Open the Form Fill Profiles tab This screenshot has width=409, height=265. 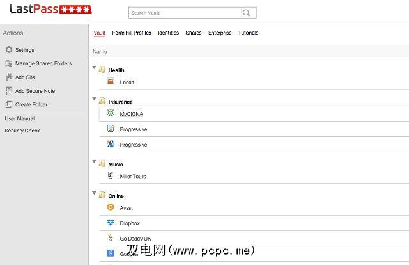tap(132, 33)
